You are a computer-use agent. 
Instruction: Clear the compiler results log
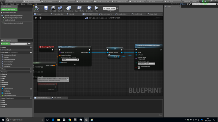[x=160, y=115]
